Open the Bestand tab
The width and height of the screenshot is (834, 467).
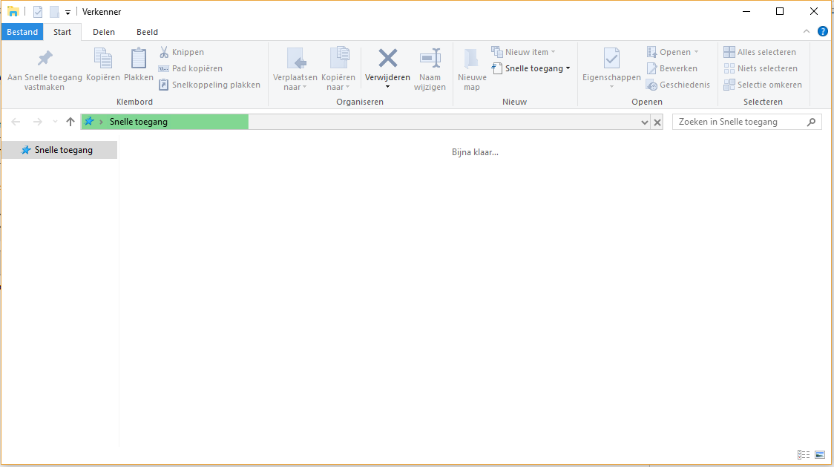pyautogui.click(x=22, y=32)
